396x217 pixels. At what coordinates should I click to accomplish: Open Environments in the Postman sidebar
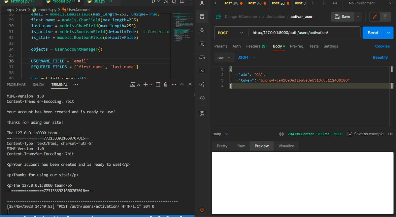click(202, 44)
